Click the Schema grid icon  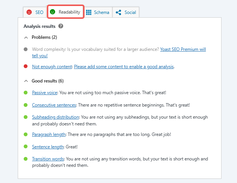click(x=89, y=12)
